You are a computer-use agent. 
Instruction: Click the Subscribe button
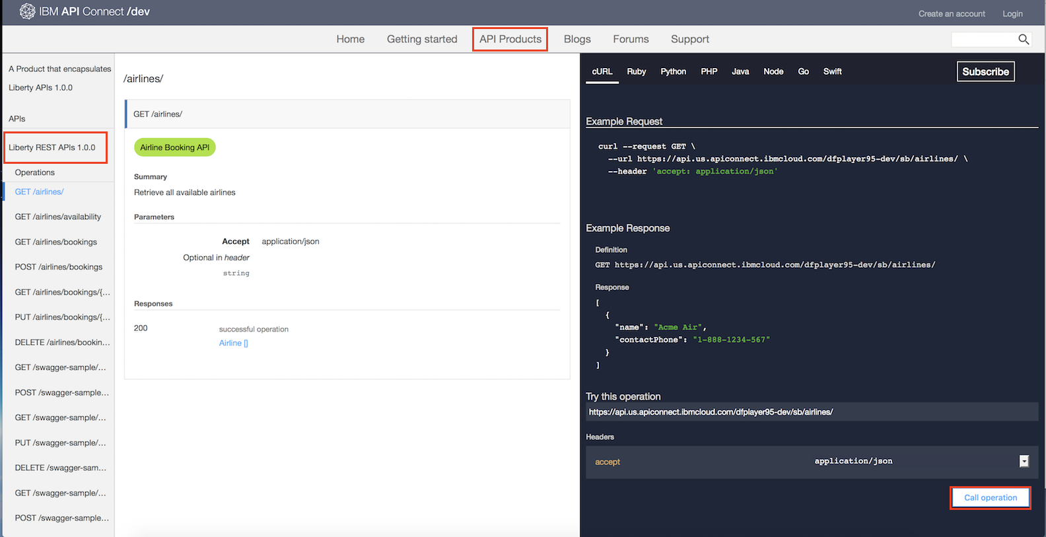[985, 71]
